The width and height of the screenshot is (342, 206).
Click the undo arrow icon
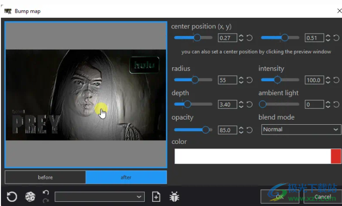[x=46, y=192]
